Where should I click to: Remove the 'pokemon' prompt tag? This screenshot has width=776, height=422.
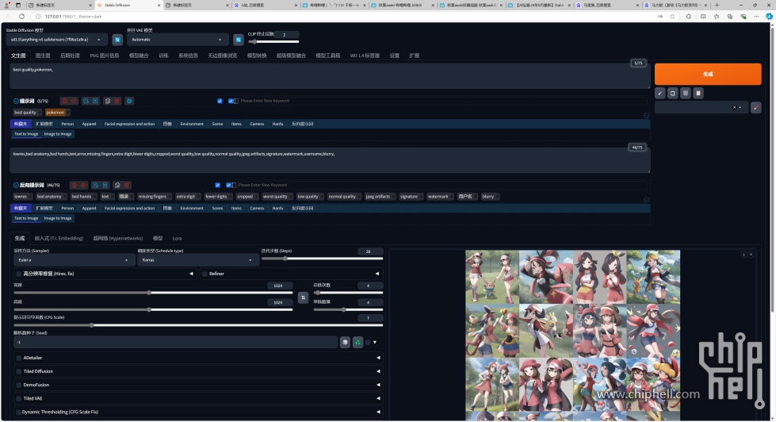click(68, 113)
